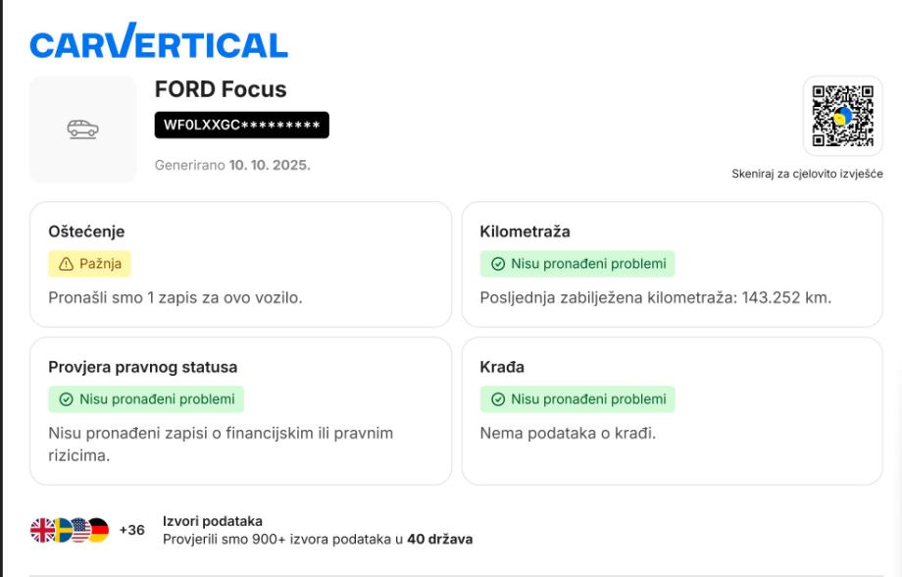The image size is (902, 577).
Task: Click "Skeniraj za cjelovito izvješće" text
Action: tap(807, 174)
